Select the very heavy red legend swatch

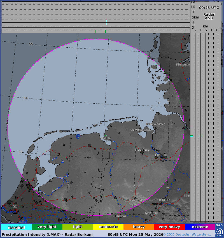tap(169, 227)
